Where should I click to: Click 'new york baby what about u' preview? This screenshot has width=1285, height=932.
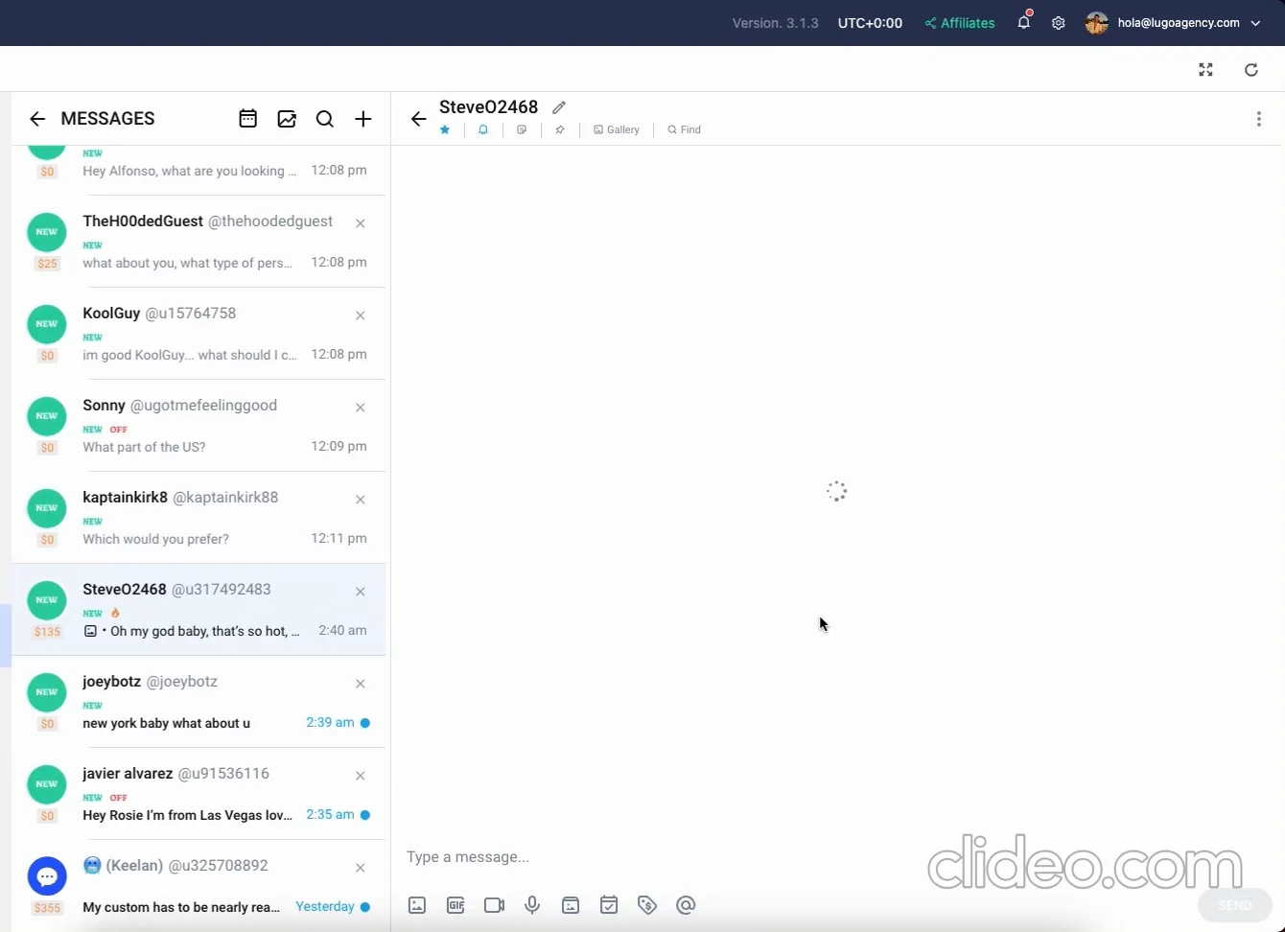tap(166, 723)
